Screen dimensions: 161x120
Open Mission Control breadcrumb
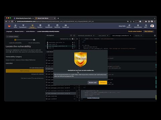(x=19, y=31)
